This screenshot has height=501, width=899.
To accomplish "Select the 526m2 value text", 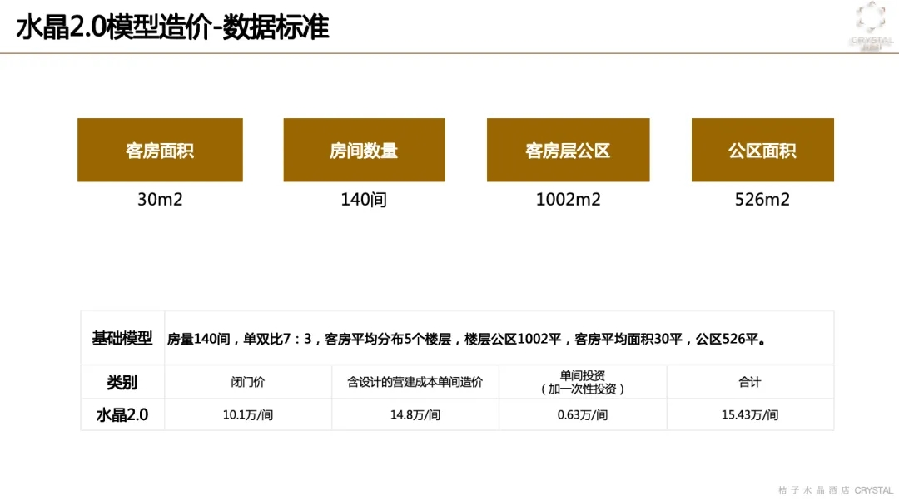I will pos(762,200).
